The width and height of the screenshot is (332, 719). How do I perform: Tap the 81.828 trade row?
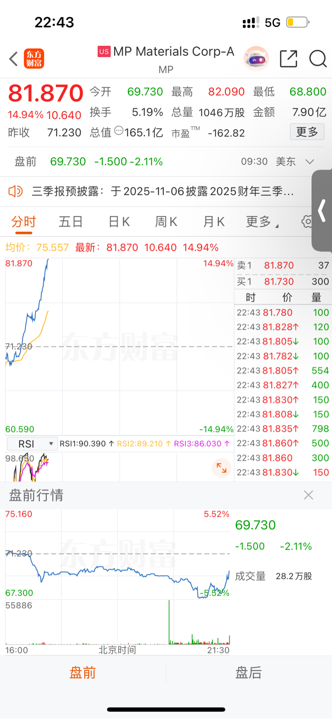coord(283,327)
